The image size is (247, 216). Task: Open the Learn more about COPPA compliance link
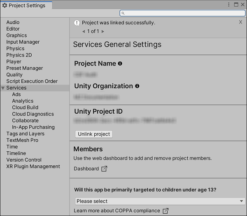point(117,211)
